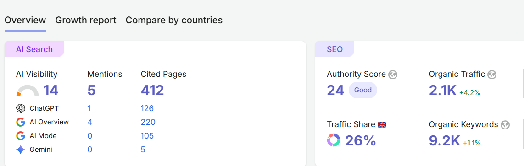
Task: Click the Cited Pages column heading
Action: (x=163, y=74)
